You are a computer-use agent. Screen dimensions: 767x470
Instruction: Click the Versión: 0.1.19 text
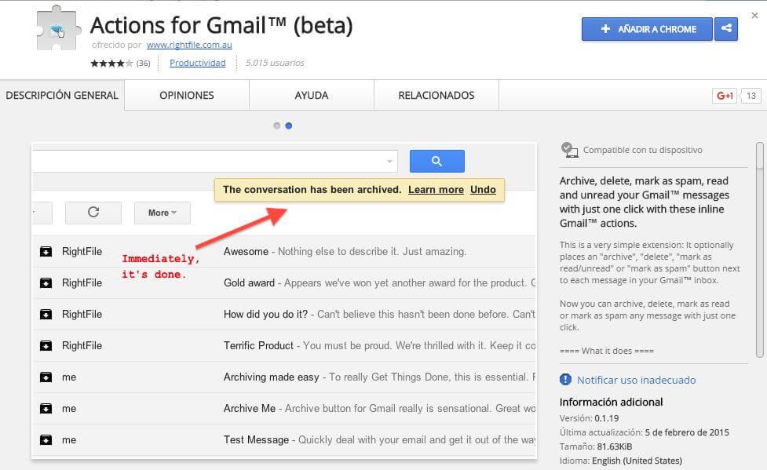point(589,419)
